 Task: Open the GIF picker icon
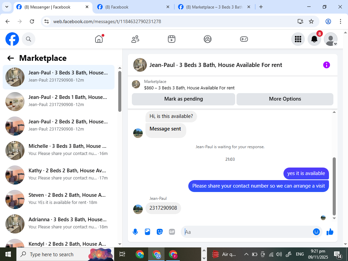click(172, 232)
